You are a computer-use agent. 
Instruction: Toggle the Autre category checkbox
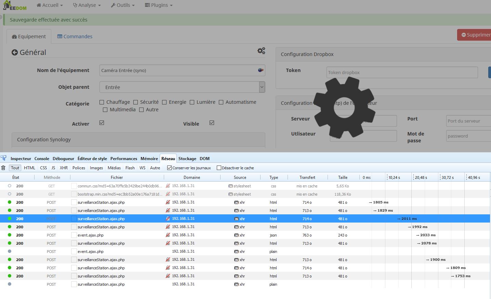141,110
